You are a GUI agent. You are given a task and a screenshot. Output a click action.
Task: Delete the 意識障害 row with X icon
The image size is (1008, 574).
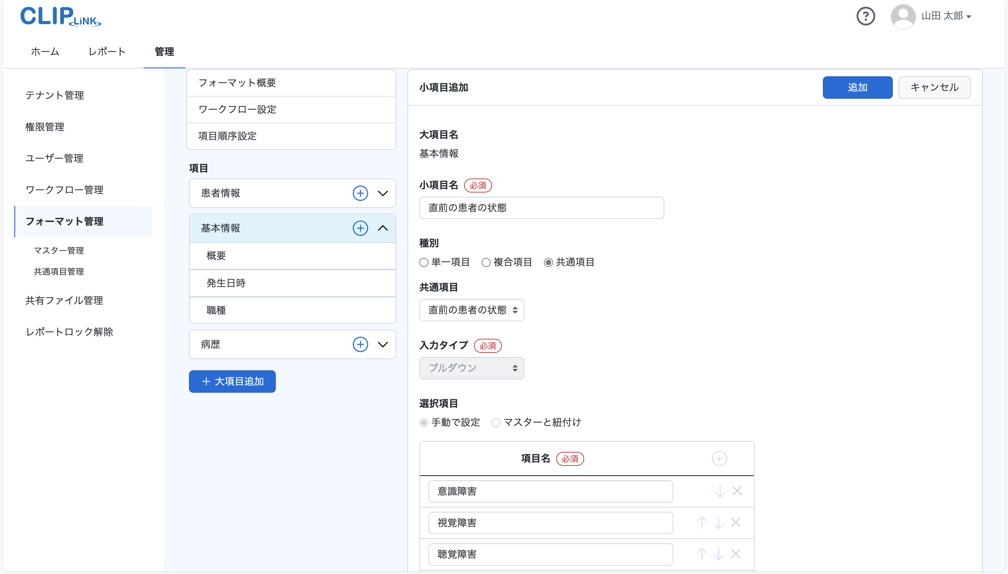pos(737,491)
